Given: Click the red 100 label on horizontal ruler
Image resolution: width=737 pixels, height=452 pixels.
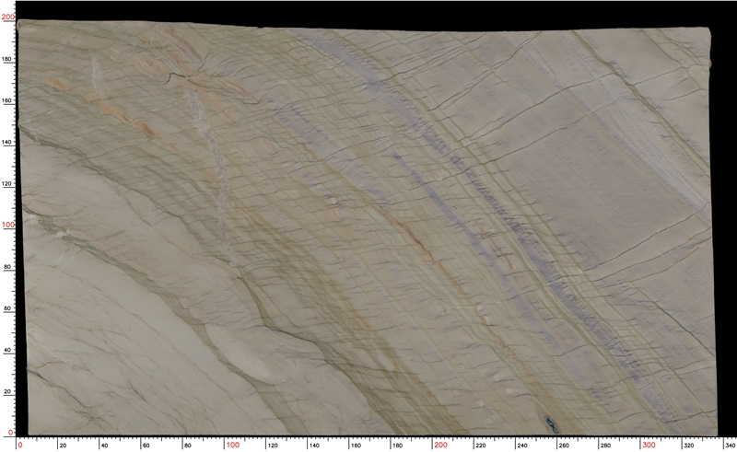Looking at the screenshot, I should tap(233, 445).
